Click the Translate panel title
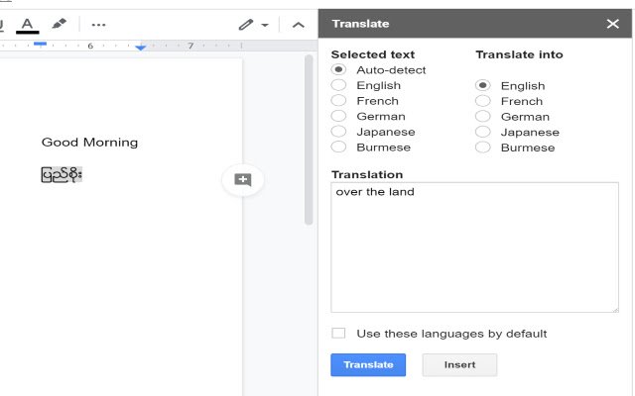Viewport: 635px width, 396px height. point(360,24)
